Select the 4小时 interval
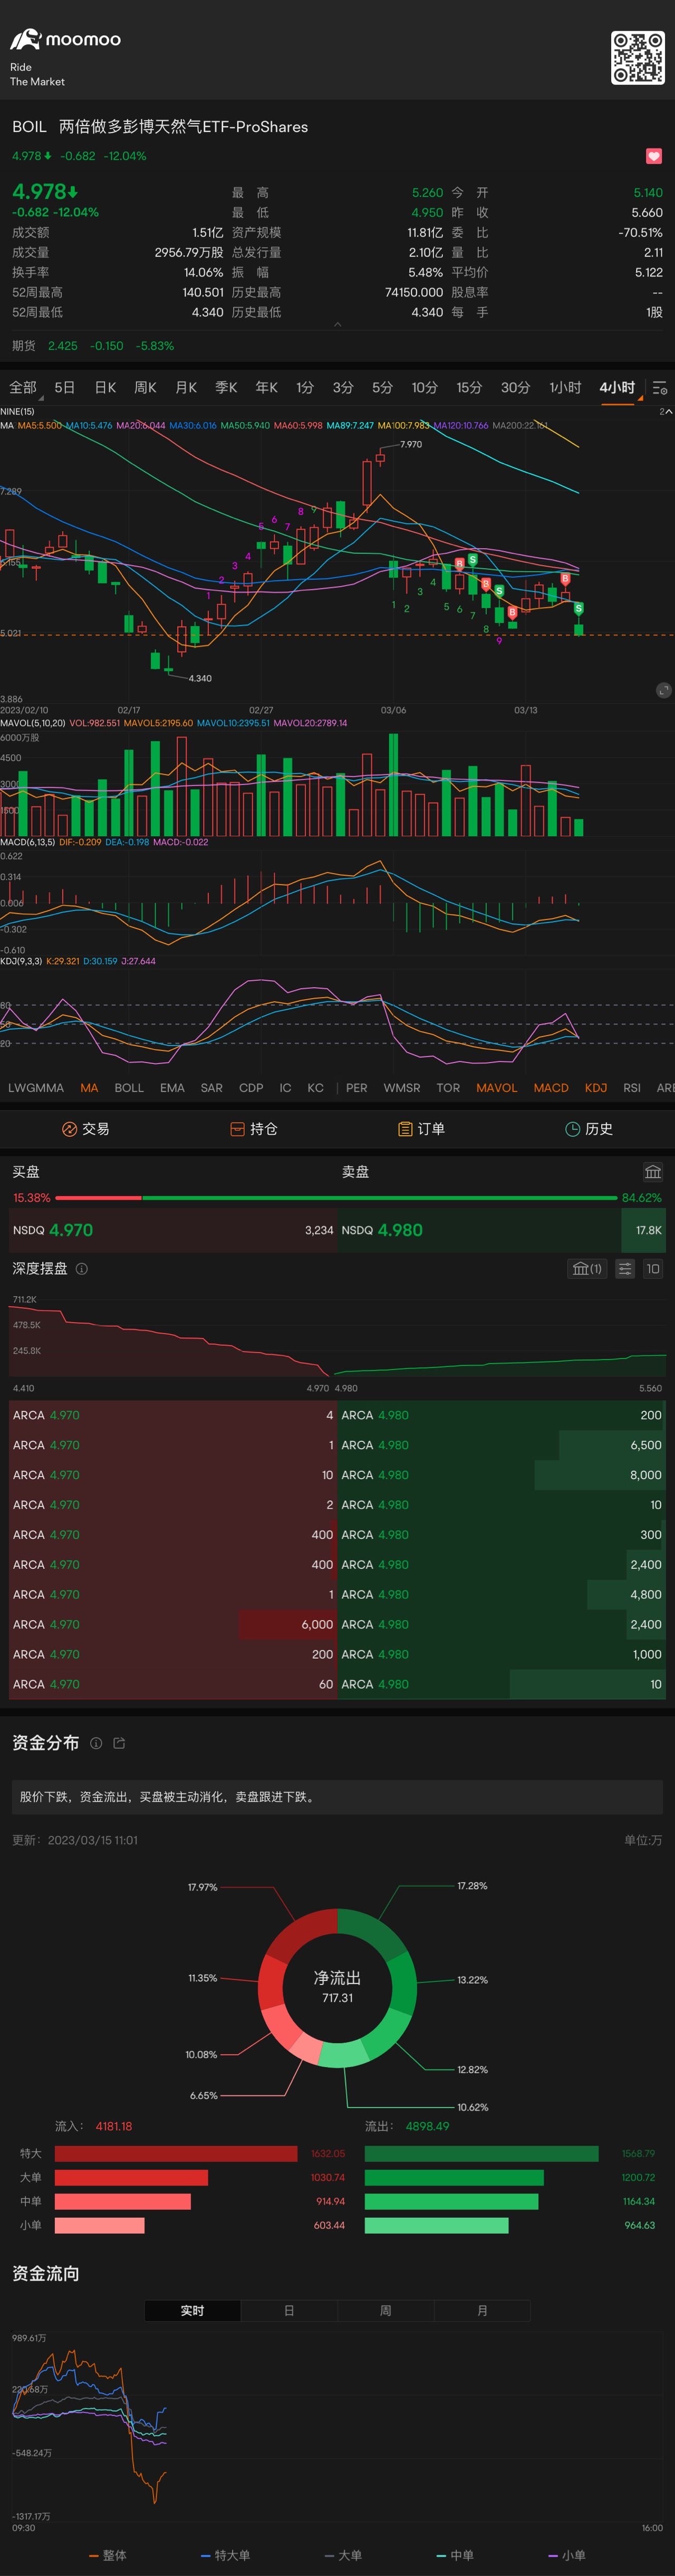 click(x=617, y=388)
